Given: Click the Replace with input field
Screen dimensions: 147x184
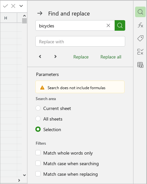Looking at the screenshot, I should click(80, 41).
